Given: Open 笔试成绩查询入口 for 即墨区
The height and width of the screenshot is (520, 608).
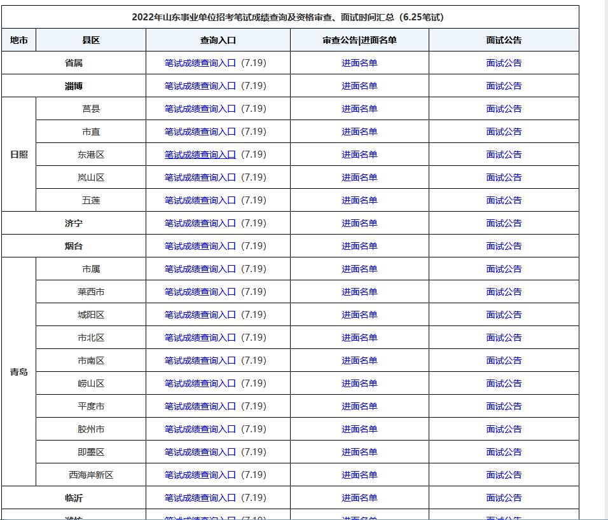Looking at the screenshot, I should pos(200,451).
